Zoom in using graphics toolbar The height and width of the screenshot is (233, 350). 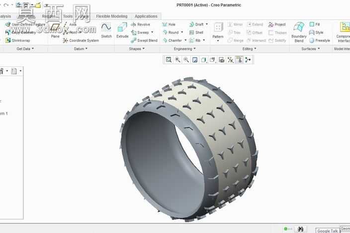(177, 60)
